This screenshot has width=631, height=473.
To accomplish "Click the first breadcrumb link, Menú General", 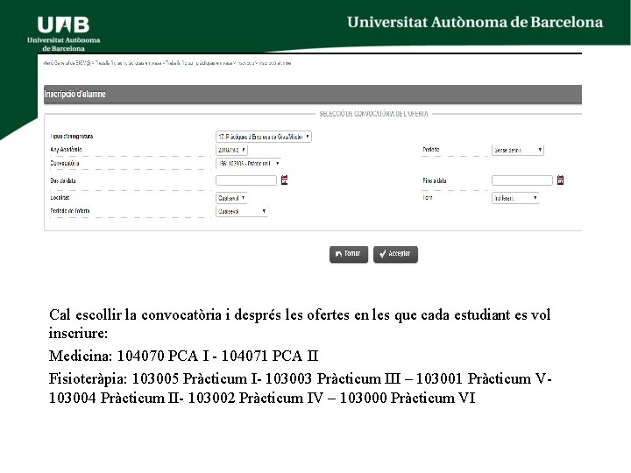I will click(67, 63).
